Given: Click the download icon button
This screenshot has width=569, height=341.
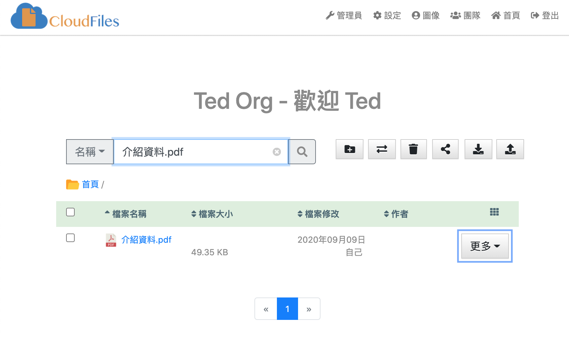Looking at the screenshot, I should pyautogui.click(x=478, y=149).
